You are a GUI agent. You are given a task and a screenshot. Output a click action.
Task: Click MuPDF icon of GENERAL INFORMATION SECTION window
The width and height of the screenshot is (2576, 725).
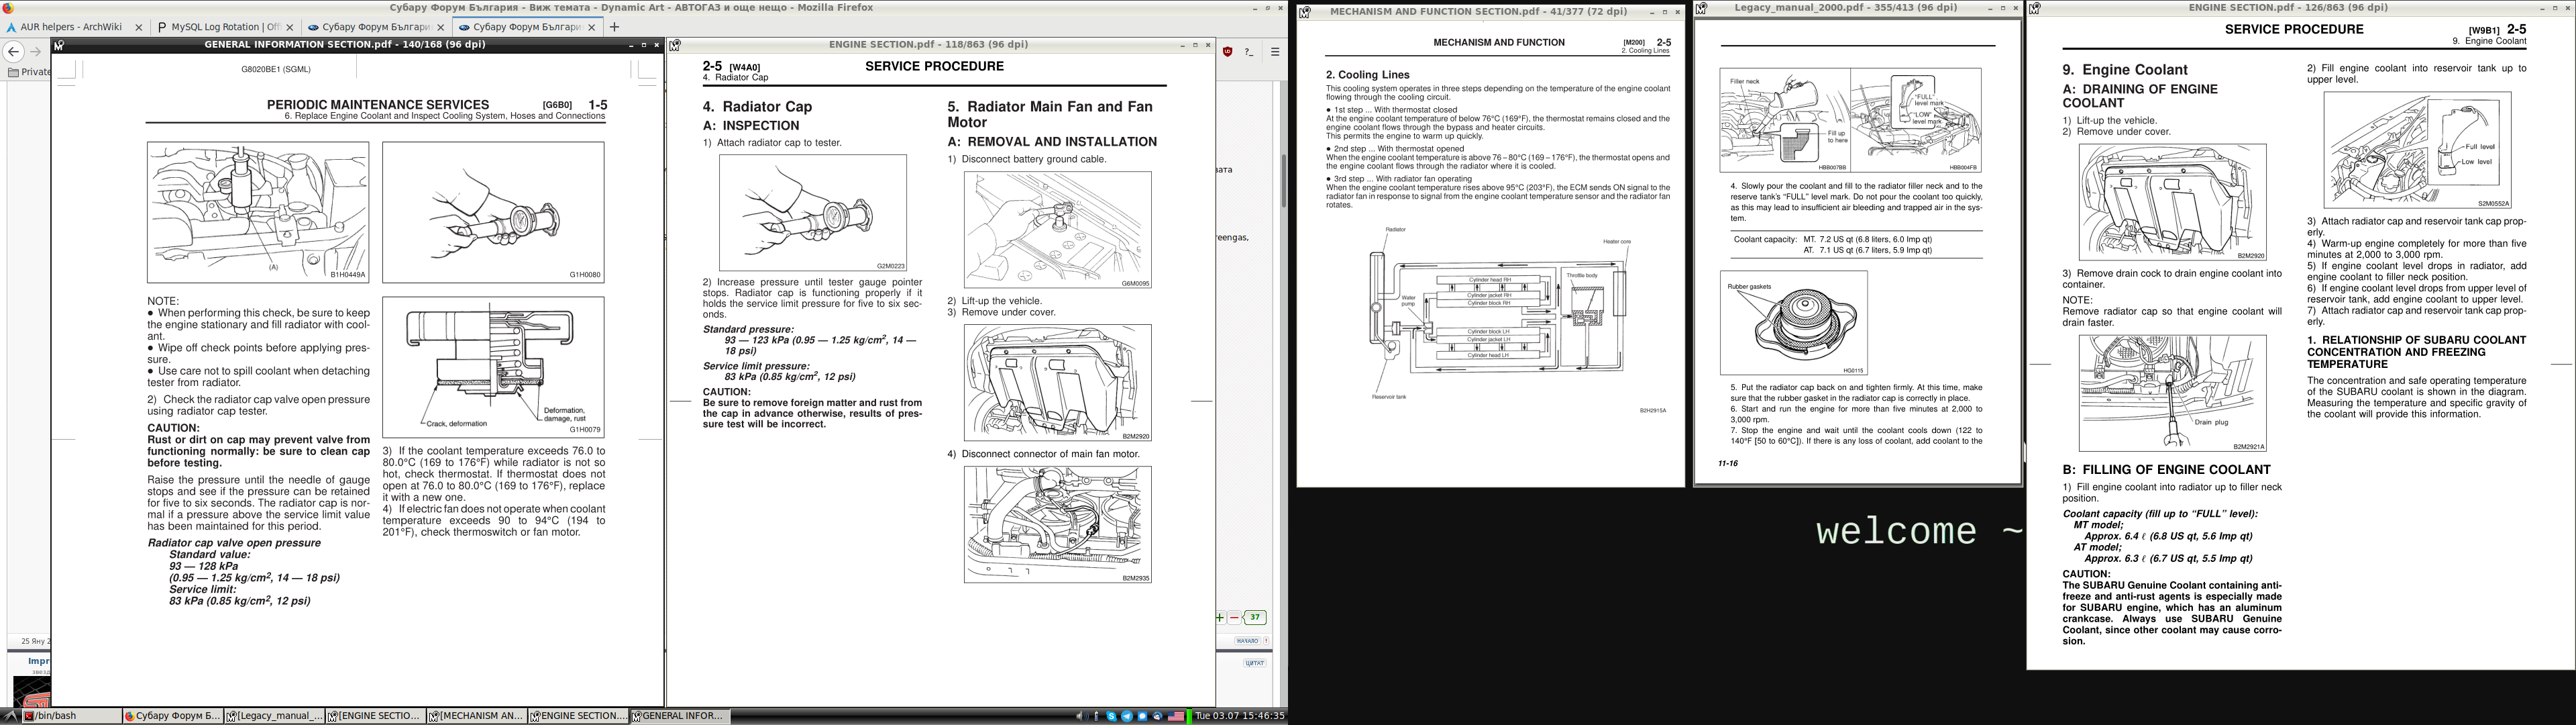click(x=59, y=45)
